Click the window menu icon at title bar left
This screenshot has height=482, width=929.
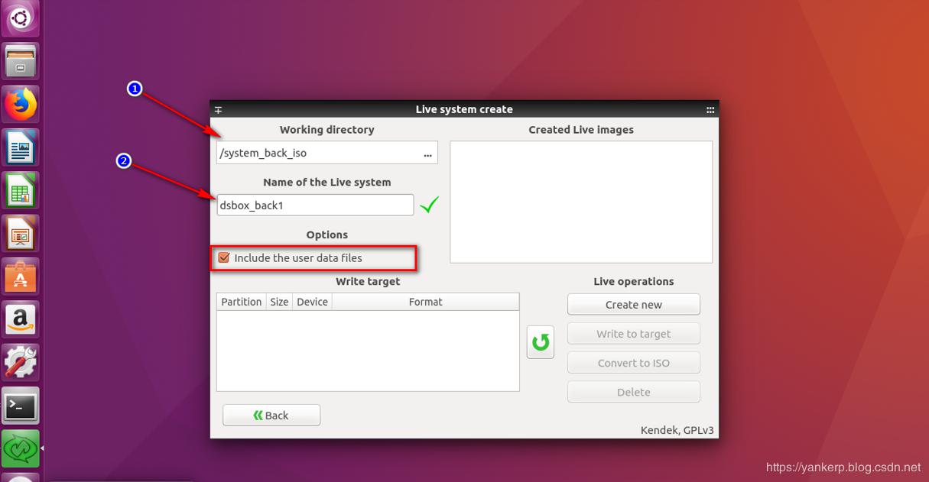click(219, 109)
